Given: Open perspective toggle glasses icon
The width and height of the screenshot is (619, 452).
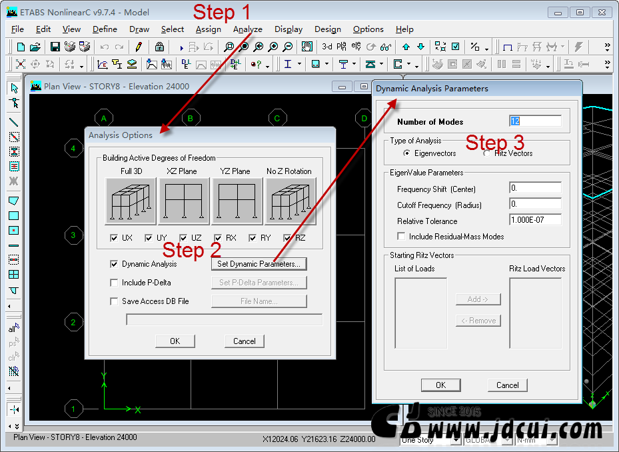Looking at the screenshot, I should click(386, 47).
